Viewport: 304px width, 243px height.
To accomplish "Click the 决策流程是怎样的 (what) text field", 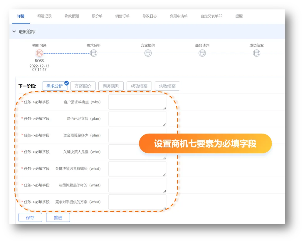I will (137, 185).
